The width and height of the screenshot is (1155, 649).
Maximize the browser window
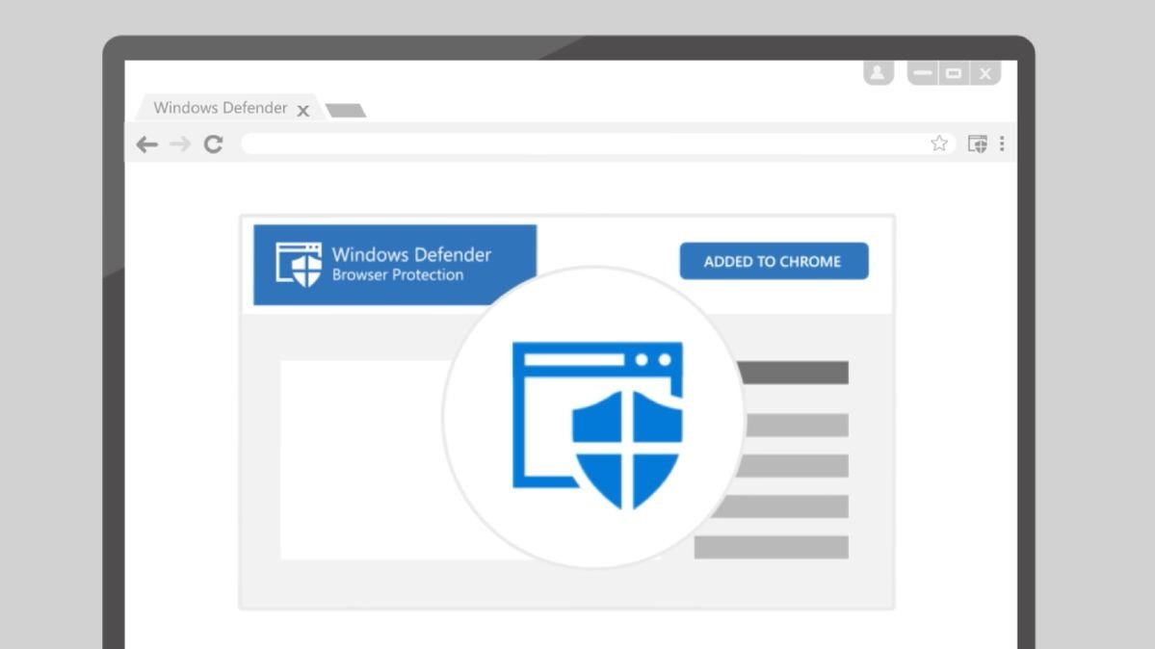953,73
